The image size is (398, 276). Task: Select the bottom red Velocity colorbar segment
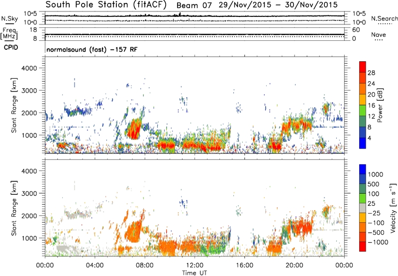[x=363, y=247]
